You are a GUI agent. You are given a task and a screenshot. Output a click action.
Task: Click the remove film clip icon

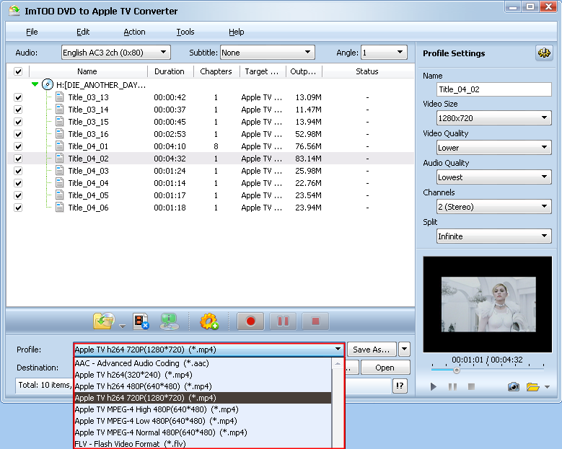pyautogui.click(x=141, y=321)
